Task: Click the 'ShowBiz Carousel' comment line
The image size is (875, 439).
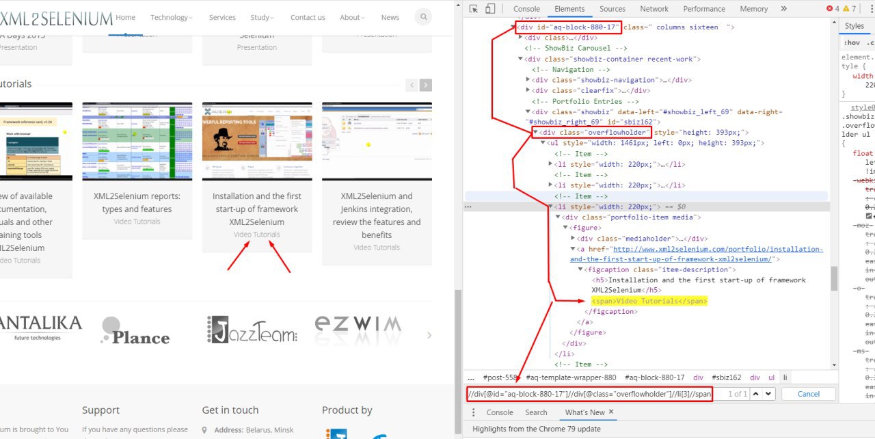Action: (x=576, y=49)
